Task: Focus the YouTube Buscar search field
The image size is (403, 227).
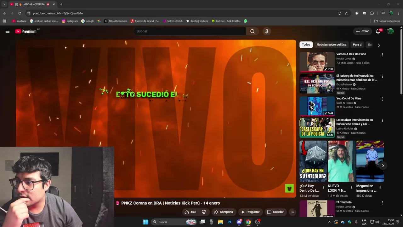Action: click(190, 31)
